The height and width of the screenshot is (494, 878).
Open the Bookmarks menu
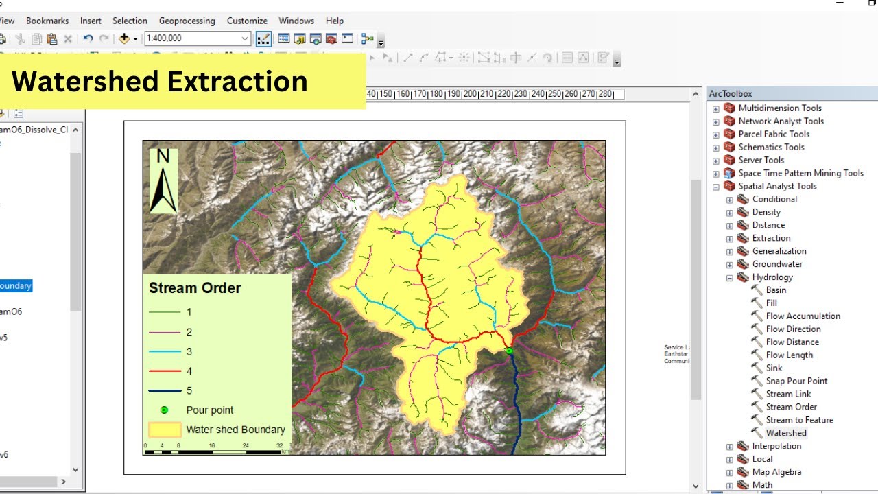[47, 21]
